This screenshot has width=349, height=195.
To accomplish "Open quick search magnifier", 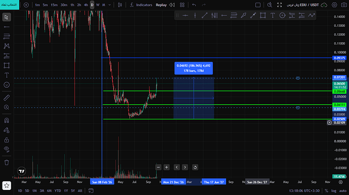I will [x=270, y=5].
